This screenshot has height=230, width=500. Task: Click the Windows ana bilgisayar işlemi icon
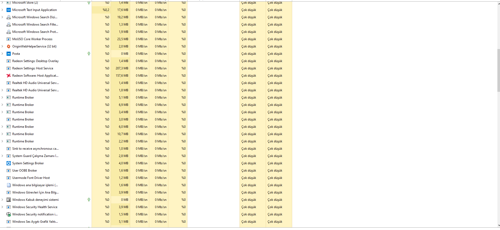click(9, 185)
